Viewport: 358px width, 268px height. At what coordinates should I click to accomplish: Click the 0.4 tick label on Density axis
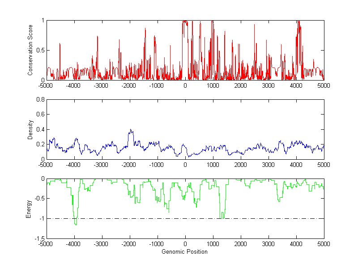pyautogui.click(x=40, y=129)
